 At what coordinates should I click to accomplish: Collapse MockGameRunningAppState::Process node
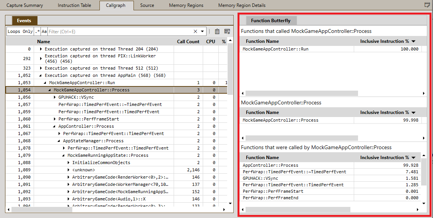(x=63, y=156)
